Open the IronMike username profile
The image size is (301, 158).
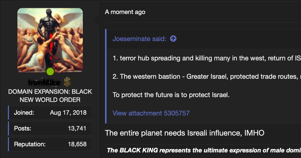(x=44, y=83)
